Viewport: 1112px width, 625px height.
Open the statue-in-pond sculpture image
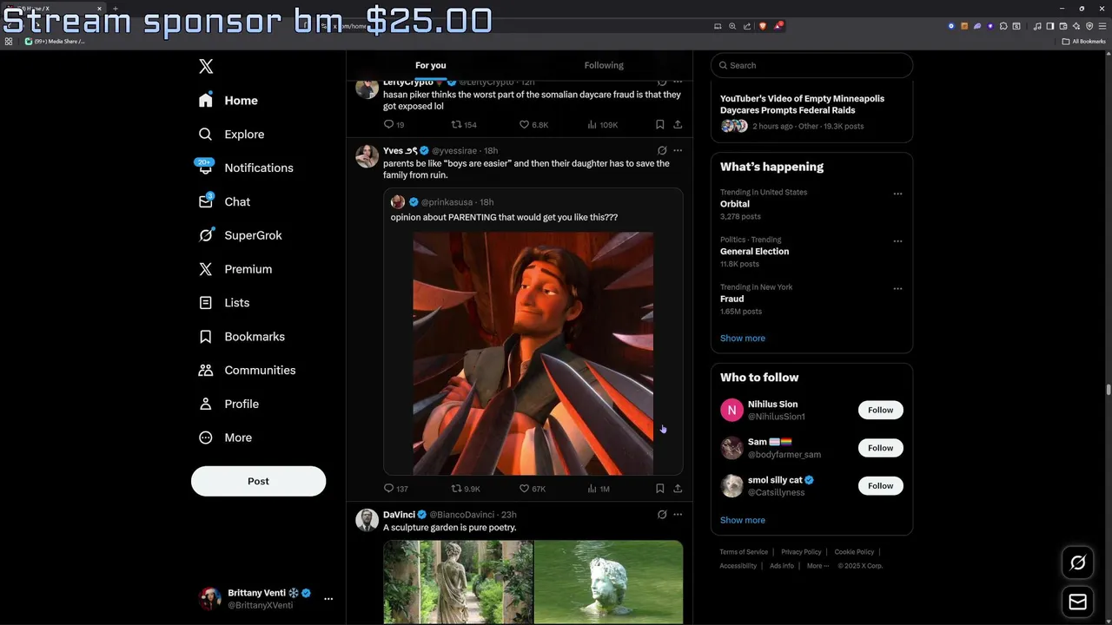(x=609, y=582)
